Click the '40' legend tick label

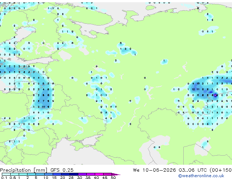coord(96,178)
